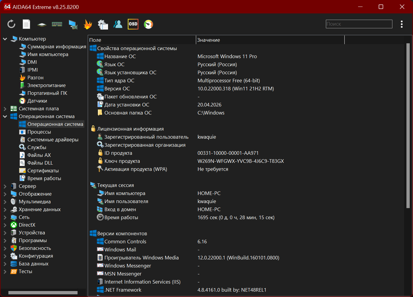Click the Зарегистрированный пользователь row
The height and width of the screenshot is (297, 413).
click(247, 137)
